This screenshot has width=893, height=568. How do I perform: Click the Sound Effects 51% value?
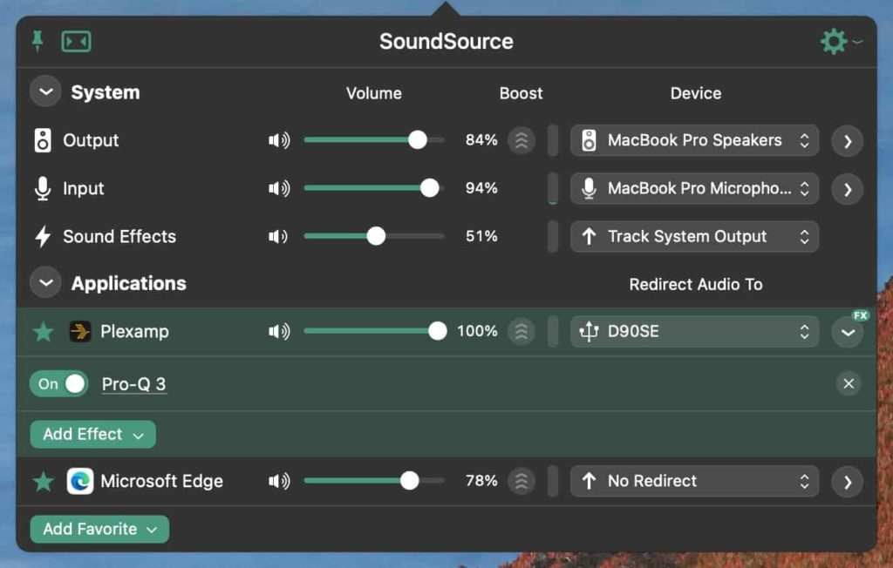coord(481,236)
